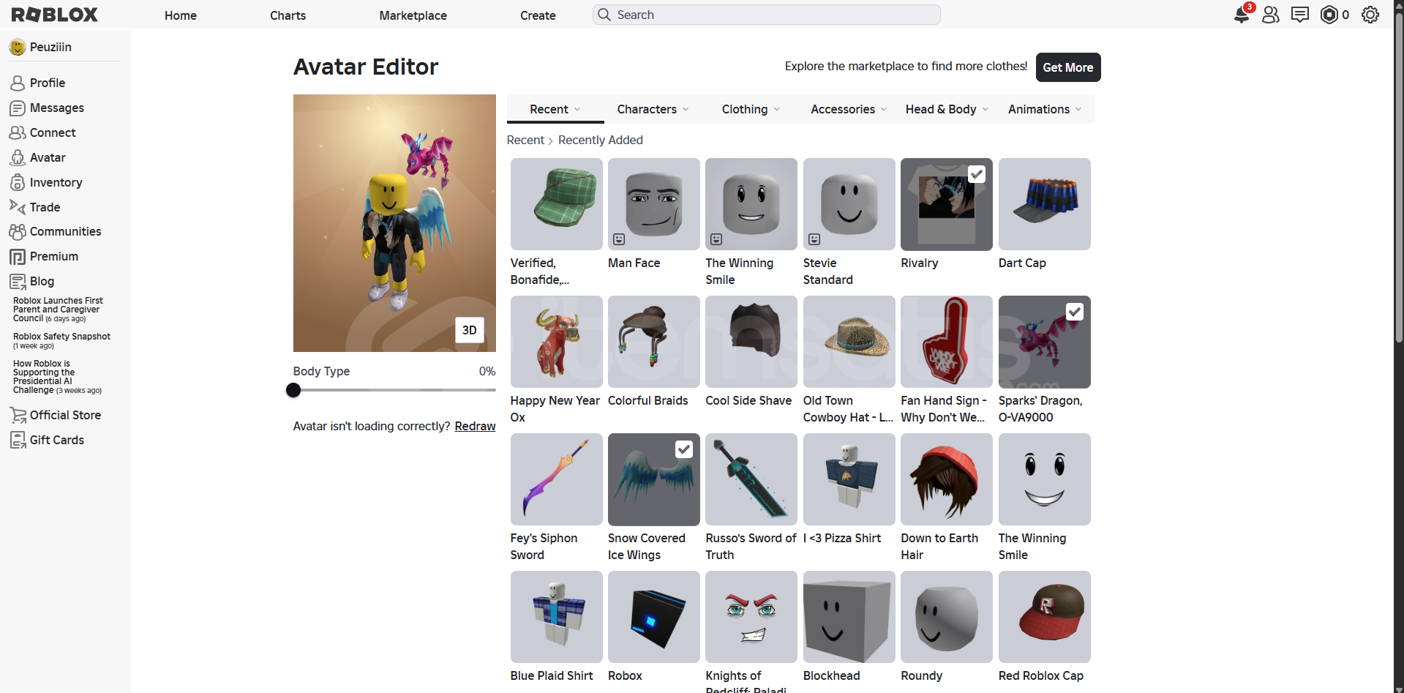Equip the Happy New Year Ox item
Screen dimensions: 1404x693
click(x=556, y=342)
